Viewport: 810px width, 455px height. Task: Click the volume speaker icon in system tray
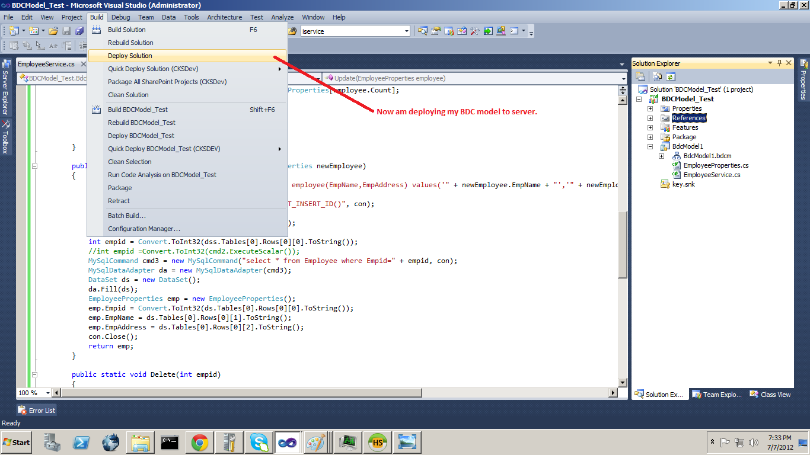click(x=754, y=443)
